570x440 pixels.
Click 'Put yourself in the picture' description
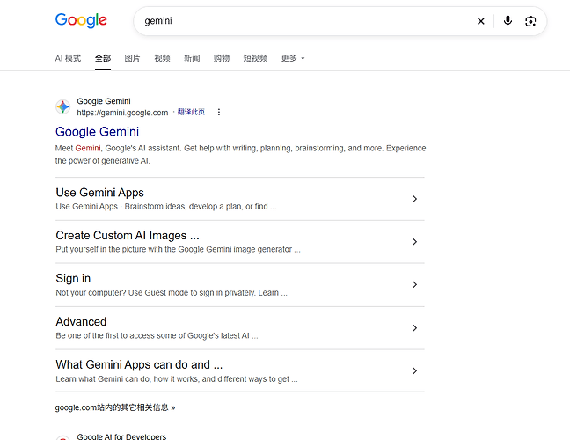178,249
